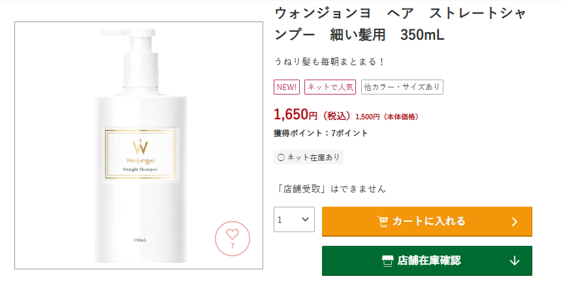
Task: Click the down arrow on the 店舗在庫確認 button
Action: click(x=515, y=261)
